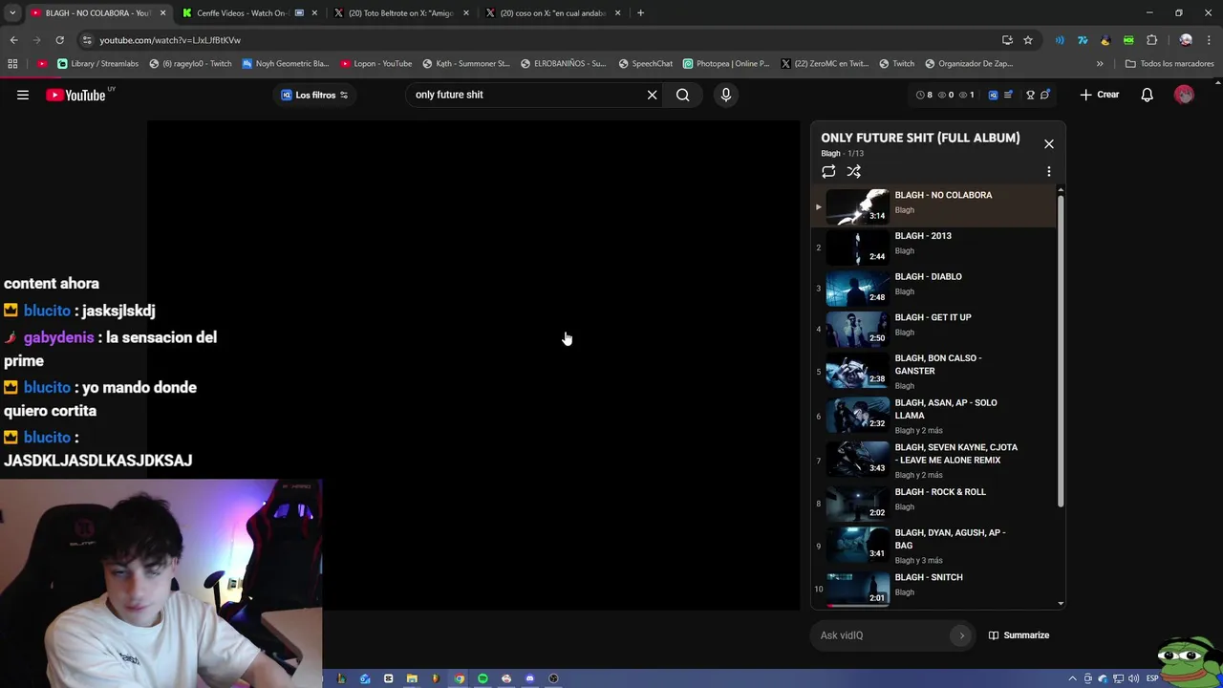Open the 7TV extension icon
1223x688 pixels.
1083,40
